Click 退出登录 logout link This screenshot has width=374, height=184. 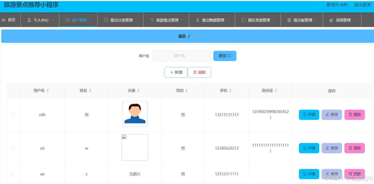click(363, 5)
